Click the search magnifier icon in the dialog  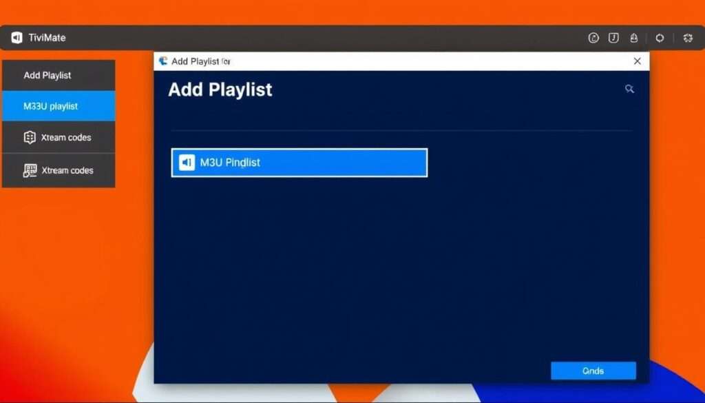click(x=629, y=89)
